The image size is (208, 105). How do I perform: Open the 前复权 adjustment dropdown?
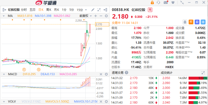86,16
